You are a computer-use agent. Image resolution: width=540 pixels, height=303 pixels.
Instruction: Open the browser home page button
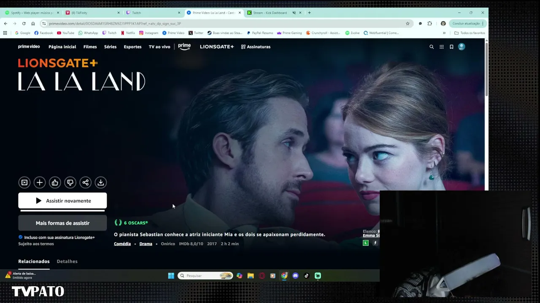33,24
